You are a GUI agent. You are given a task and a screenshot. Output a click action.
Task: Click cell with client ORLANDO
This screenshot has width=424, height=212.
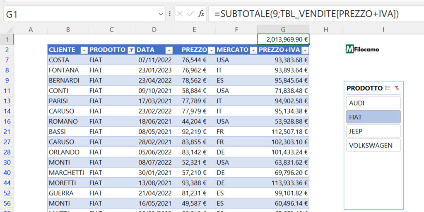(68, 152)
